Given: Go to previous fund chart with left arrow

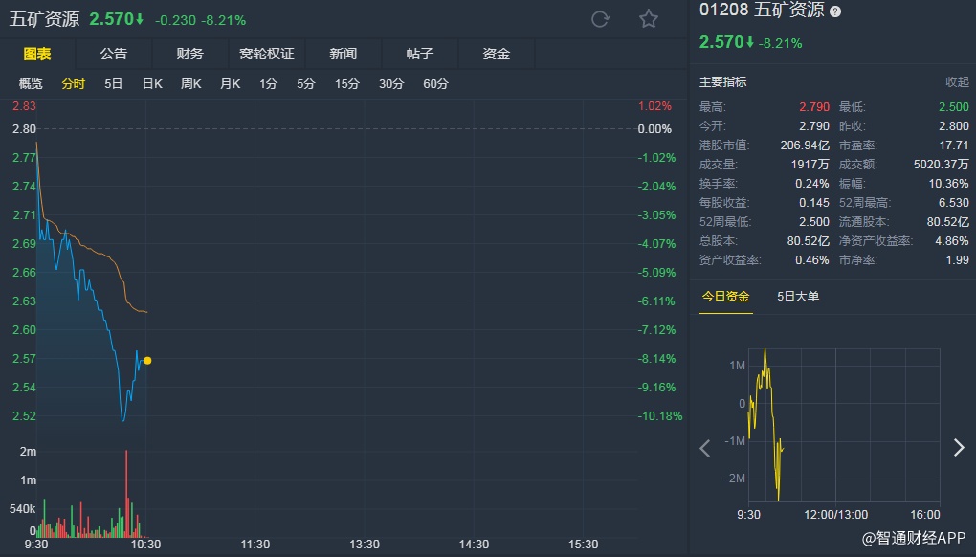Looking at the screenshot, I should click(705, 448).
